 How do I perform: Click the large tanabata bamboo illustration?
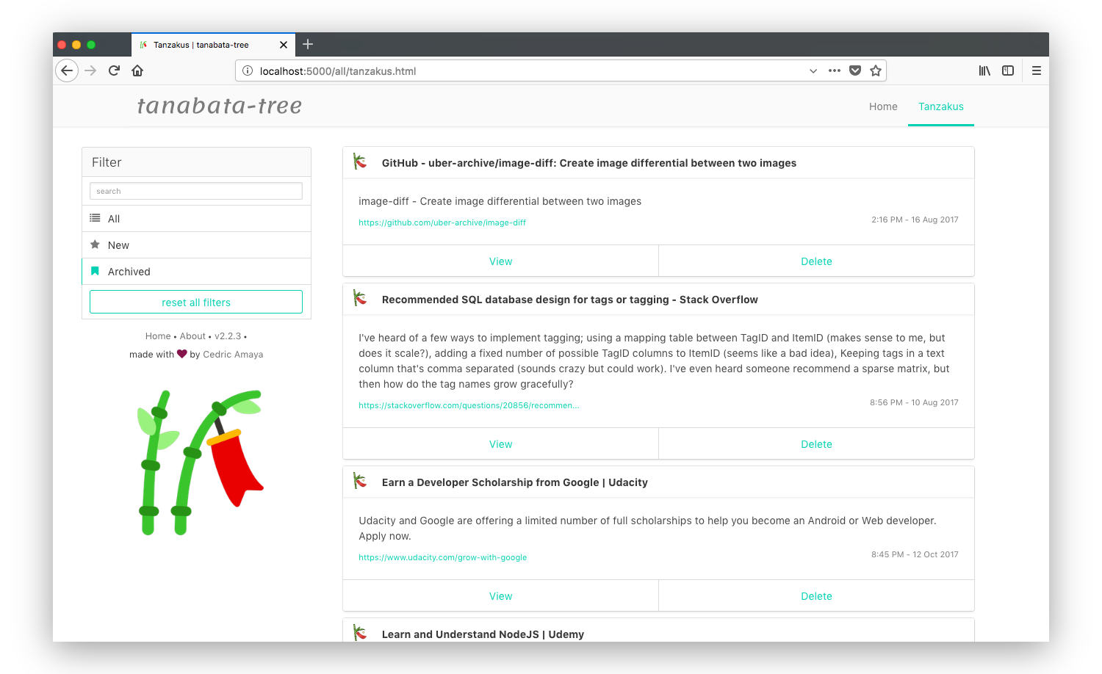(x=201, y=463)
